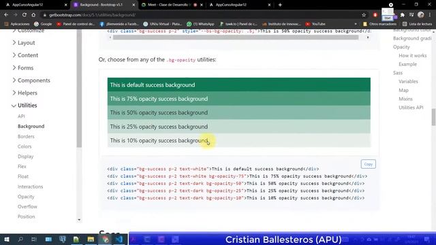Collapse the Utilities sidebar section
Screen dimensions: 436x245
coord(25,105)
